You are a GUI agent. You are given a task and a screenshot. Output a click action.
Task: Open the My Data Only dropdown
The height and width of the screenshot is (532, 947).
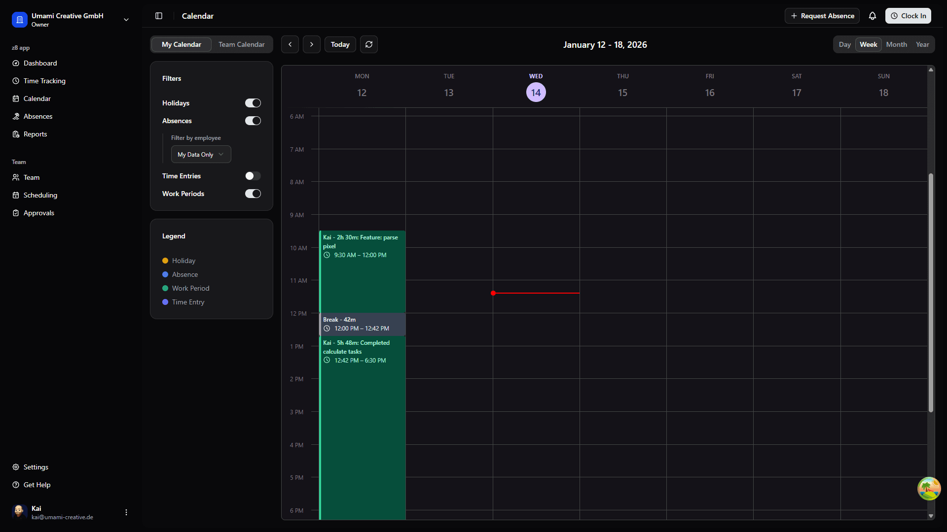pyautogui.click(x=200, y=154)
